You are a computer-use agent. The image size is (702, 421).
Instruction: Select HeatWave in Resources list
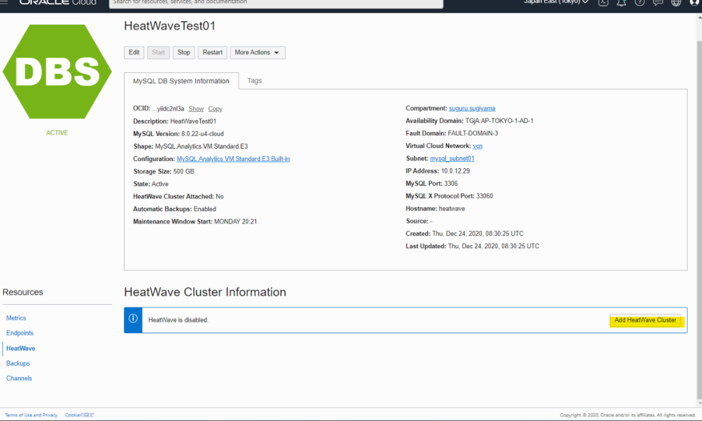[21, 348]
